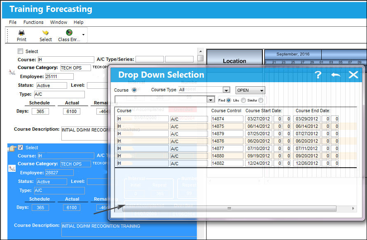
Task: Click Actual days 6100 in first record
Action: click(72, 111)
